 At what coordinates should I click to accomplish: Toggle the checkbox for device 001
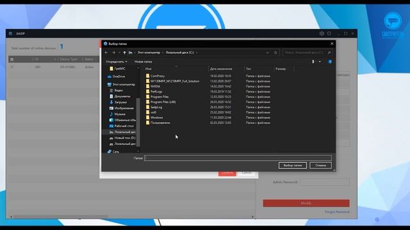12,67
